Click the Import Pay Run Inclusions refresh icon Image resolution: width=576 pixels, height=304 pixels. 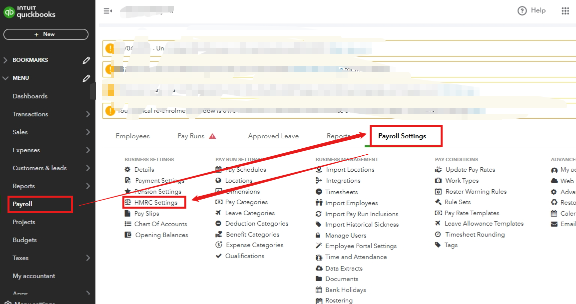tap(319, 214)
